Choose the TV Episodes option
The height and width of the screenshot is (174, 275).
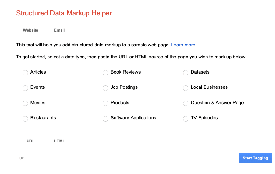pyautogui.click(x=186, y=119)
